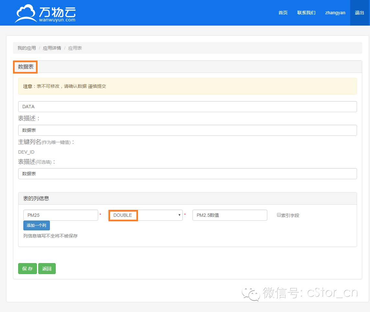Open the 首页 navigation link
This screenshot has height=312, width=370.
[283, 13]
